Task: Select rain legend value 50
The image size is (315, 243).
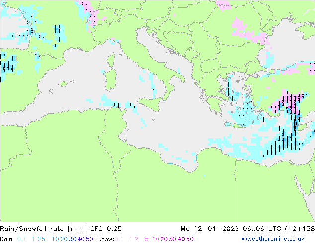Action: pos(89,239)
